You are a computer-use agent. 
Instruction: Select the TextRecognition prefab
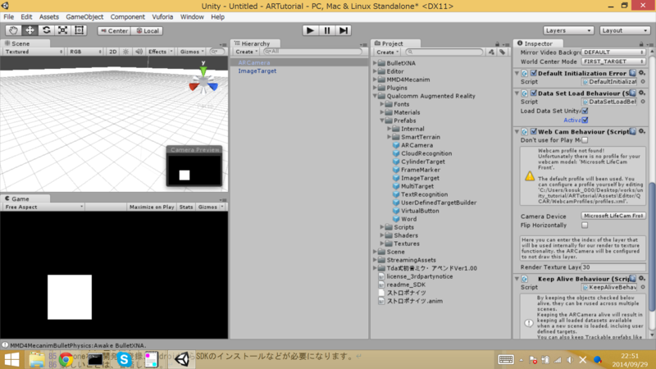pyautogui.click(x=424, y=194)
